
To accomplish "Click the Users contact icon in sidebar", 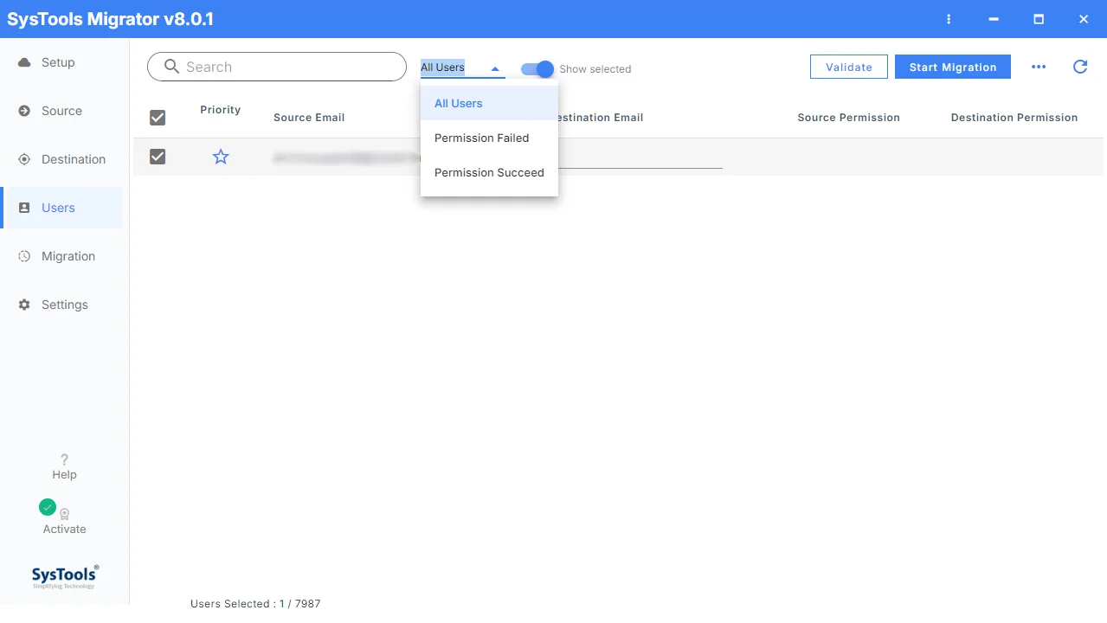I will click(24, 208).
